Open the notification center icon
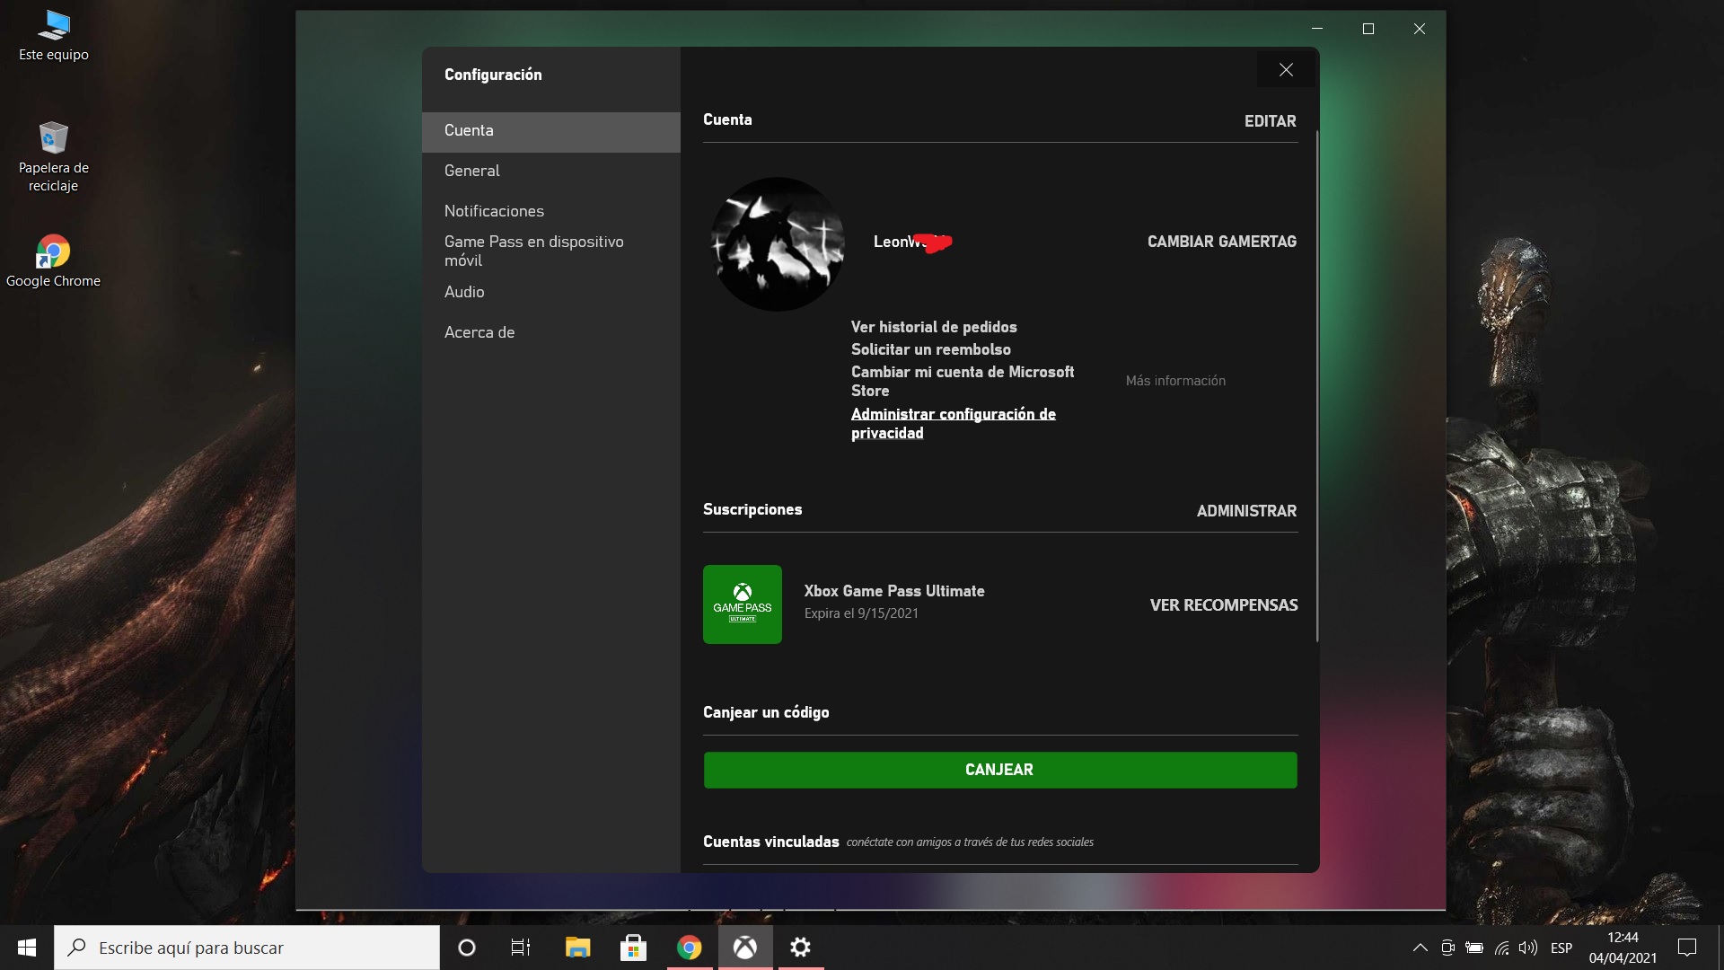This screenshot has height=970, width=1724. pos(1687,948)
